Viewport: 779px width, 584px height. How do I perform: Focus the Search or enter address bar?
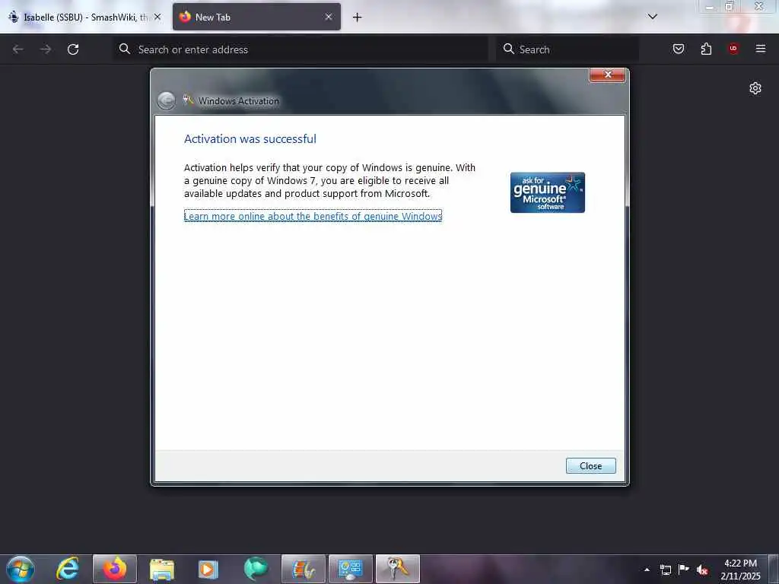coord(300,49)
